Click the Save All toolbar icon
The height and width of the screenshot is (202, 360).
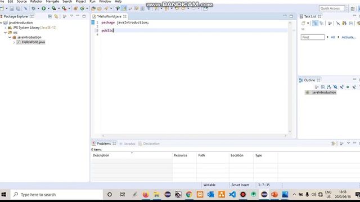tap(18, 8)
